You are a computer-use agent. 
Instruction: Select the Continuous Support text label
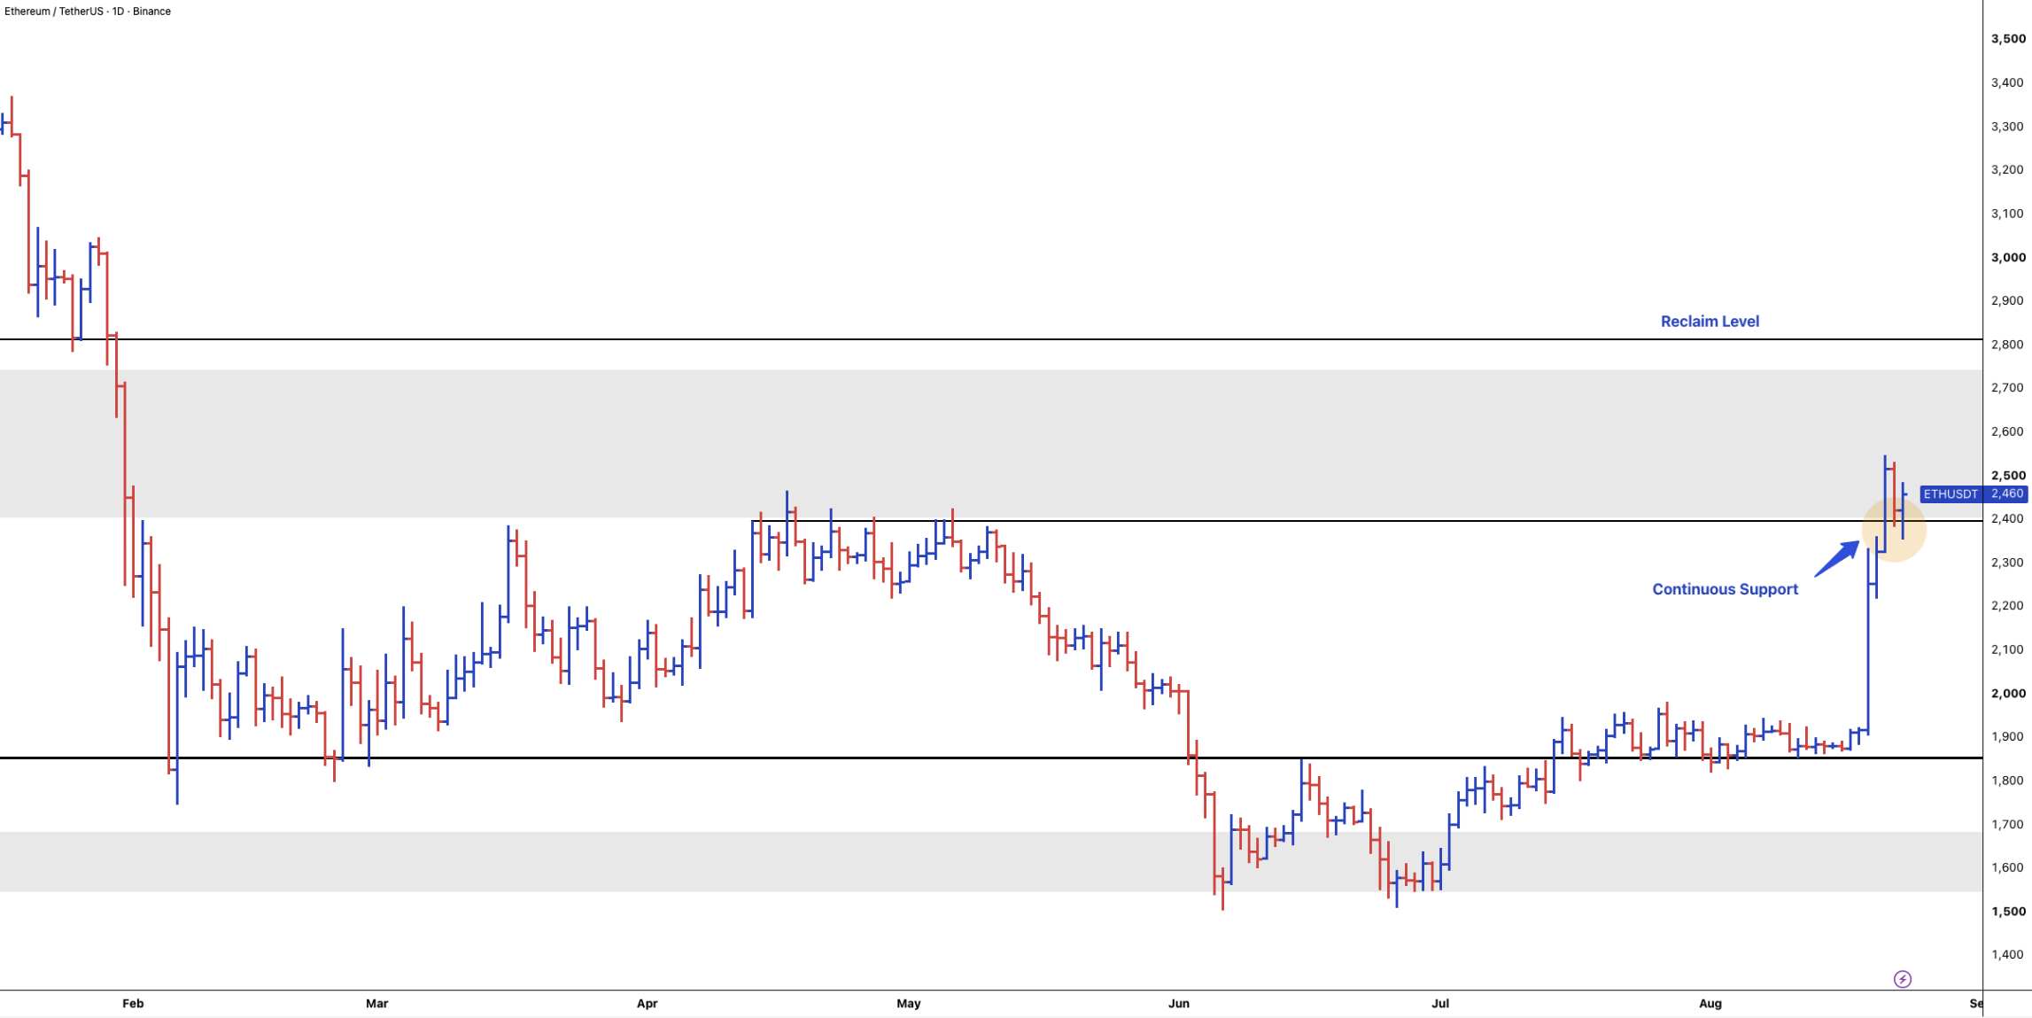(1725, 589)
